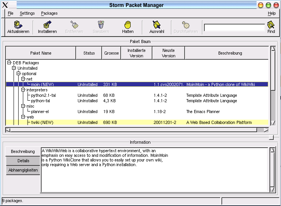Click the Aktualisieren toolbar icon

point(18,25)
